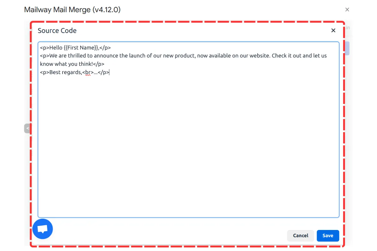Image resolution: width=377 pixels, height=251 pixels.
Task: Click the partially visible blue button on right
Action: [347, 48]
